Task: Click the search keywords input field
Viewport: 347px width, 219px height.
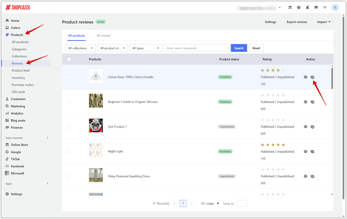Action: 196,48
